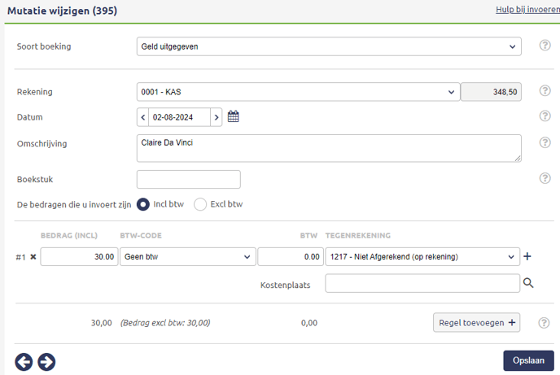Click help icon next to Datum

point(545,116)
